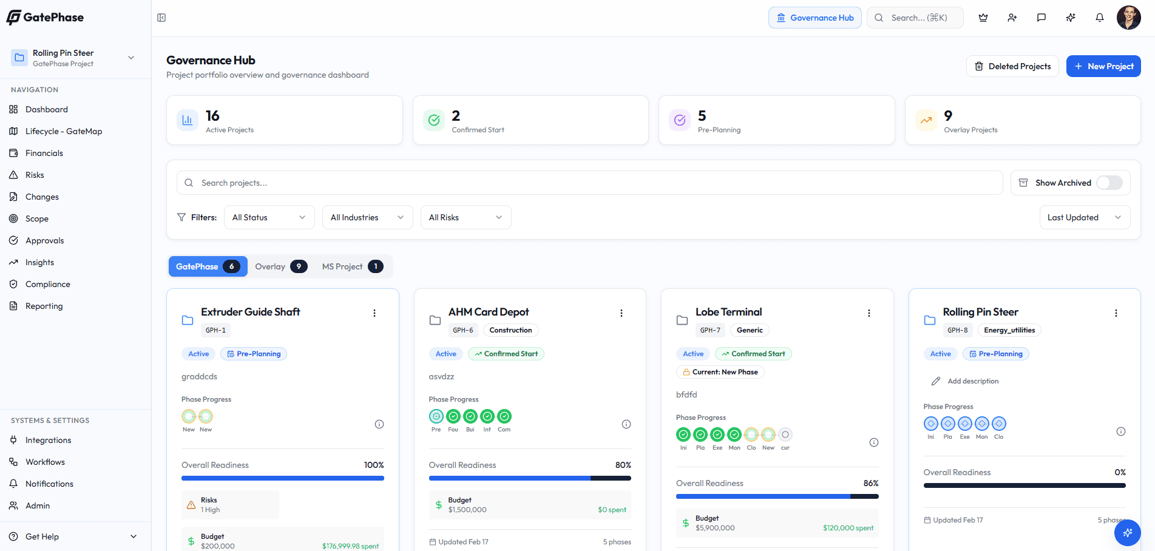Screen dimensions: 1155x551
Task: Switch to the MS Project tab
Action: (x=353, y=266)
